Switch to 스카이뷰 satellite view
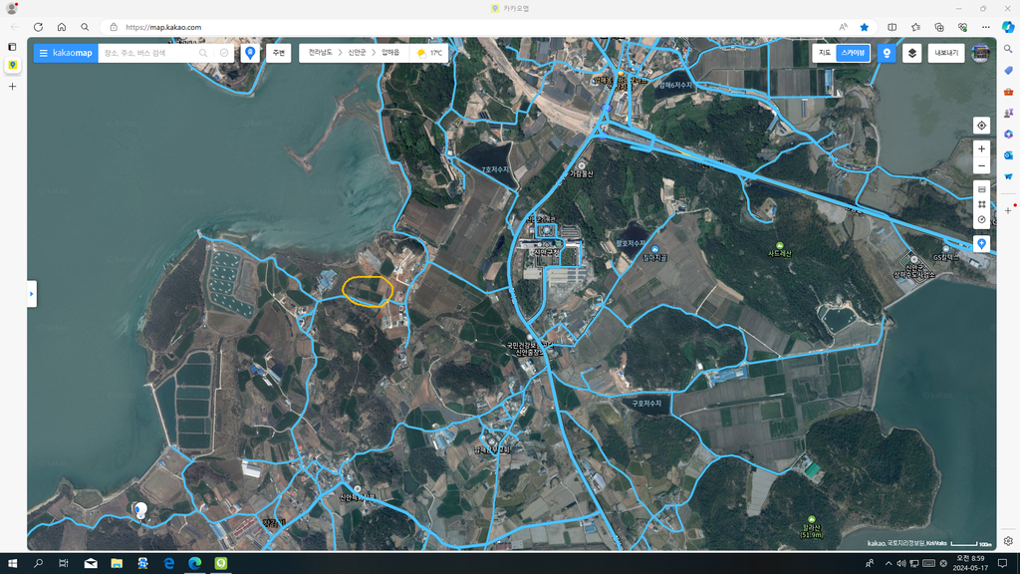The width and height of the screenshot is (1020, 574). point(853,53)
